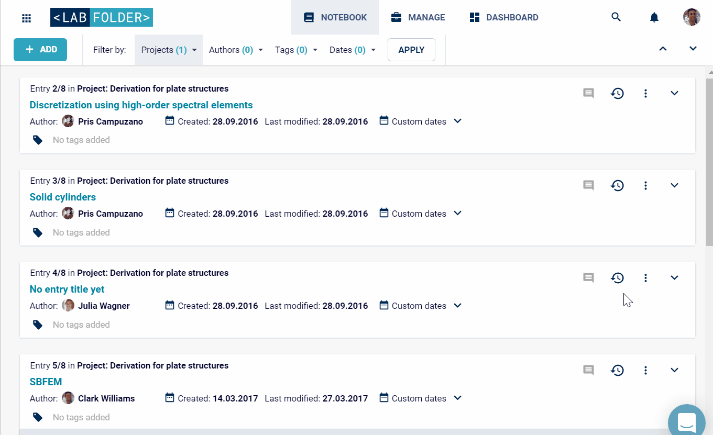This screenshot has height=435, width=713.
Task: Click author name Clark Williams
Action: (x=106, y=398)
